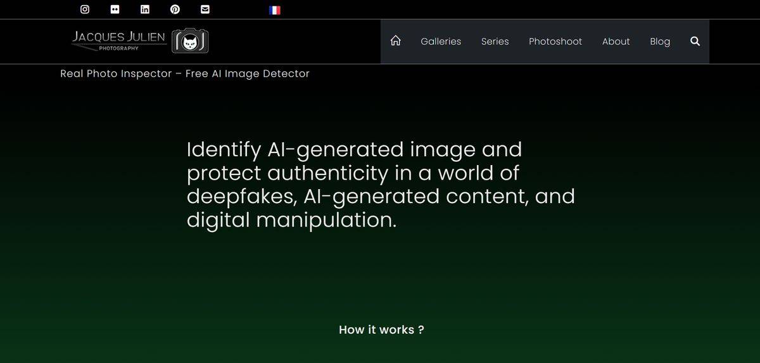Click the Real Photo Inspector page title

tap(185, 73)
